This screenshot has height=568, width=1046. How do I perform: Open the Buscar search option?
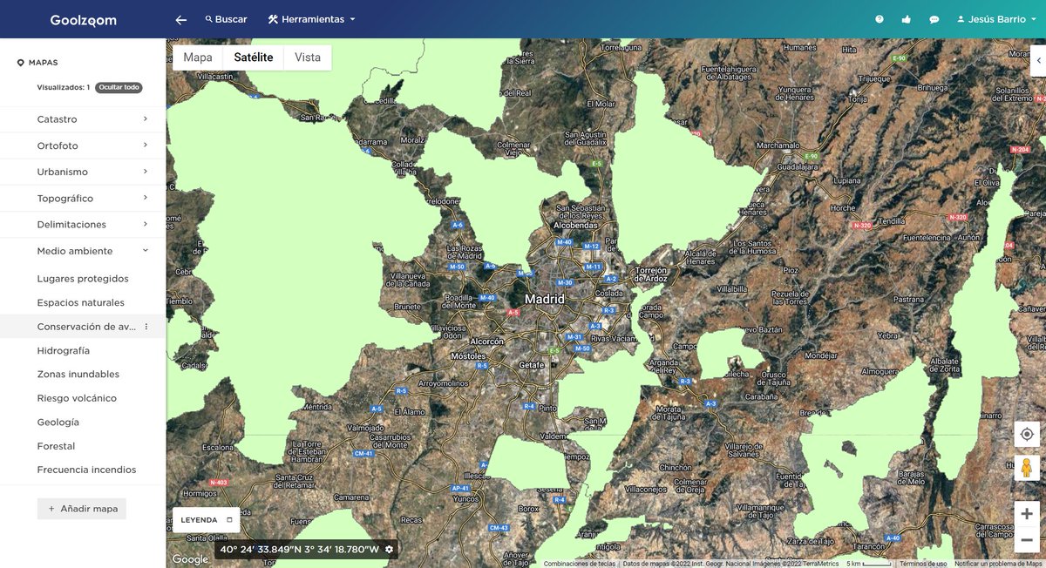coord(226,19)
